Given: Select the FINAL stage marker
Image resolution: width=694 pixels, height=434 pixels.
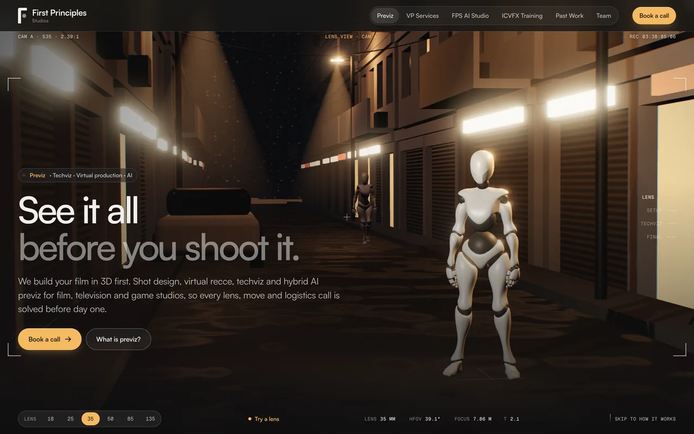Looking at the screenshot, I should point(661,237).
